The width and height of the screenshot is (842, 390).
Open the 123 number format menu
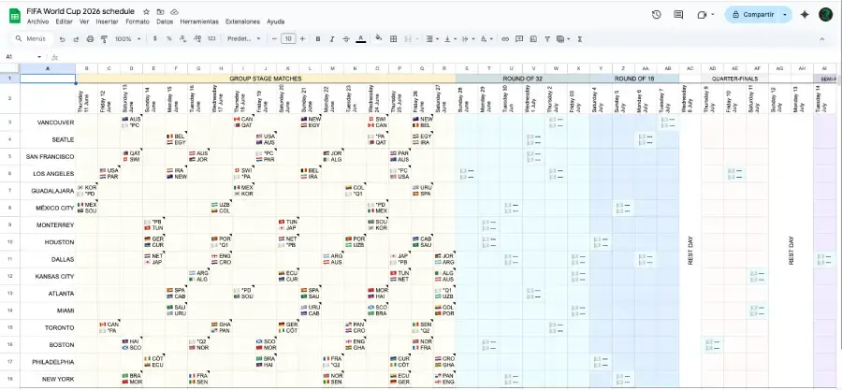click(x=211, y=39)
